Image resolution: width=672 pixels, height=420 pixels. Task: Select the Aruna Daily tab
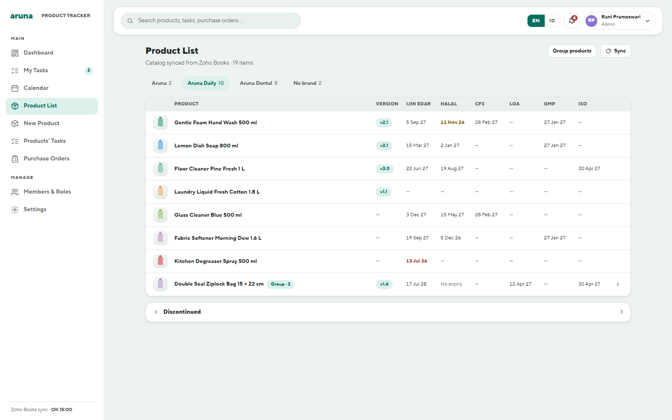click(206, 83)
